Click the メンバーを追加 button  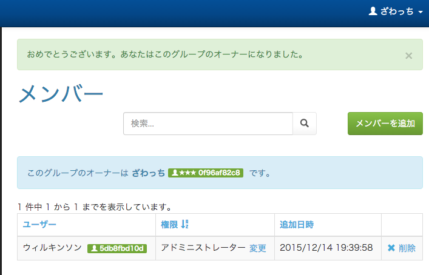pos(385,124)
